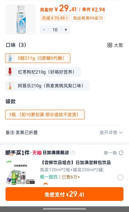The width and height of the screenshot is (129, 212).
Task: Expand 展开详情 for remarks and invoice
Action: 111,133
